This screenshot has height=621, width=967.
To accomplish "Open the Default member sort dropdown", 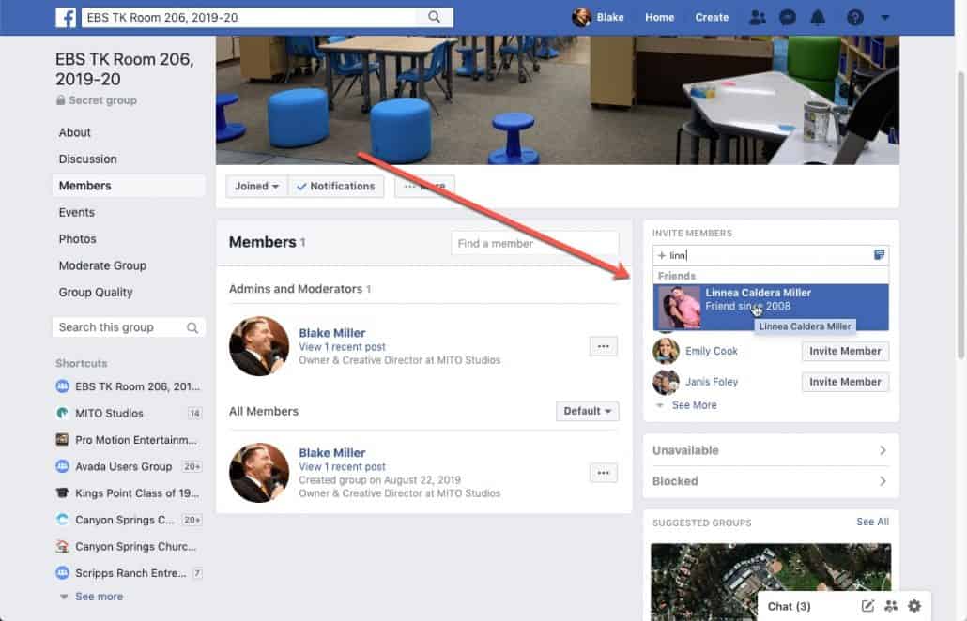I will tap(587, 411).
